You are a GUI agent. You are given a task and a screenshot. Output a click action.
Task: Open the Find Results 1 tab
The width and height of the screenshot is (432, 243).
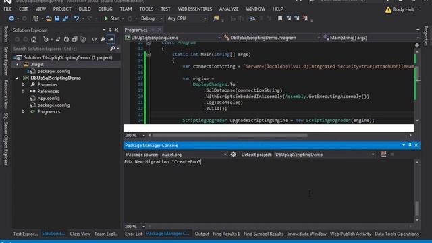pos(226,234)
